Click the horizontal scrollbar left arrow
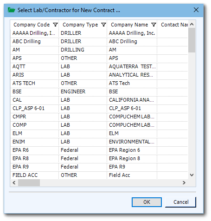This screenshot has width=211, height=221. 14,183
